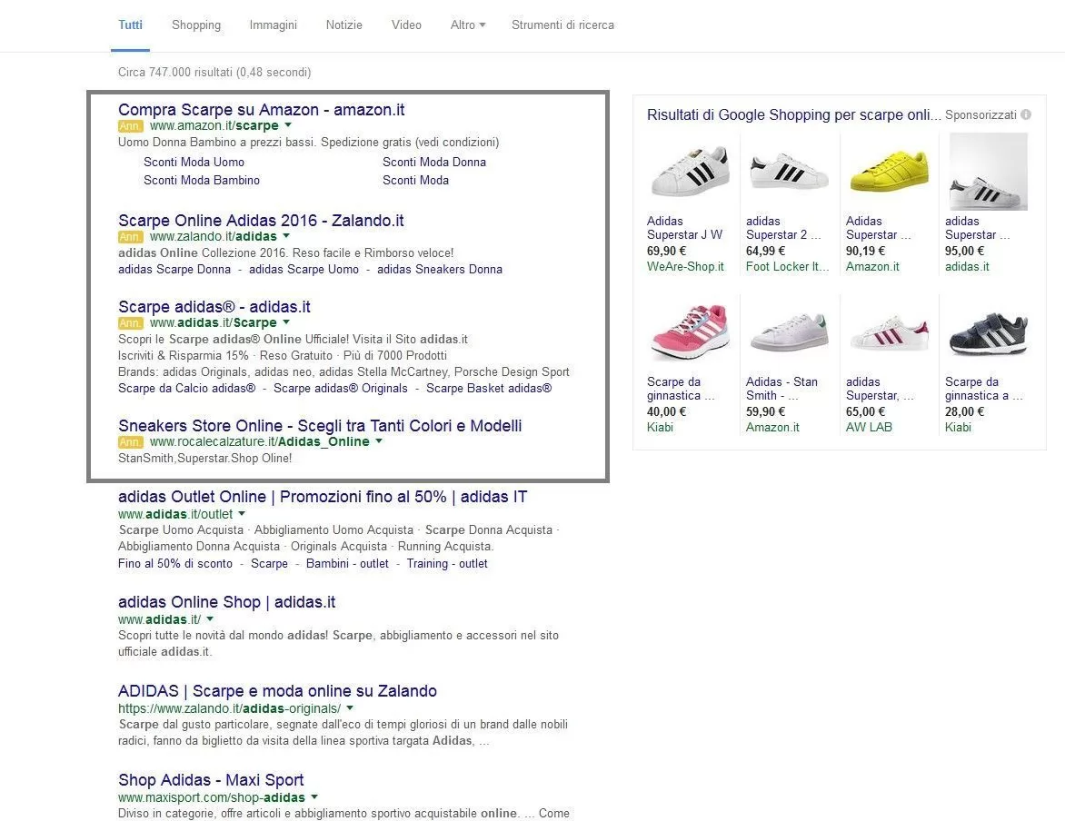Image resolution: width=1065 pixels, height=821 pixels.
Task: Click the AW LAB seller name
Action: 869,428
